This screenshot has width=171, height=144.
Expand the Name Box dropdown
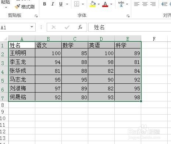32,27
